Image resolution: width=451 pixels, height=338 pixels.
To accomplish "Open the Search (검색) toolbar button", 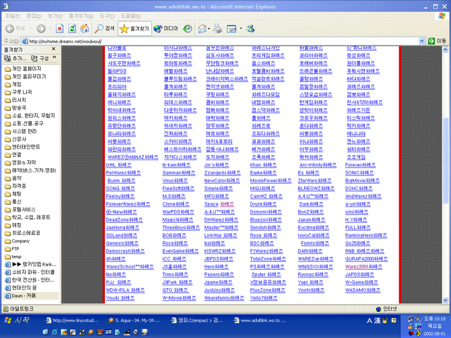I will 105,29.
